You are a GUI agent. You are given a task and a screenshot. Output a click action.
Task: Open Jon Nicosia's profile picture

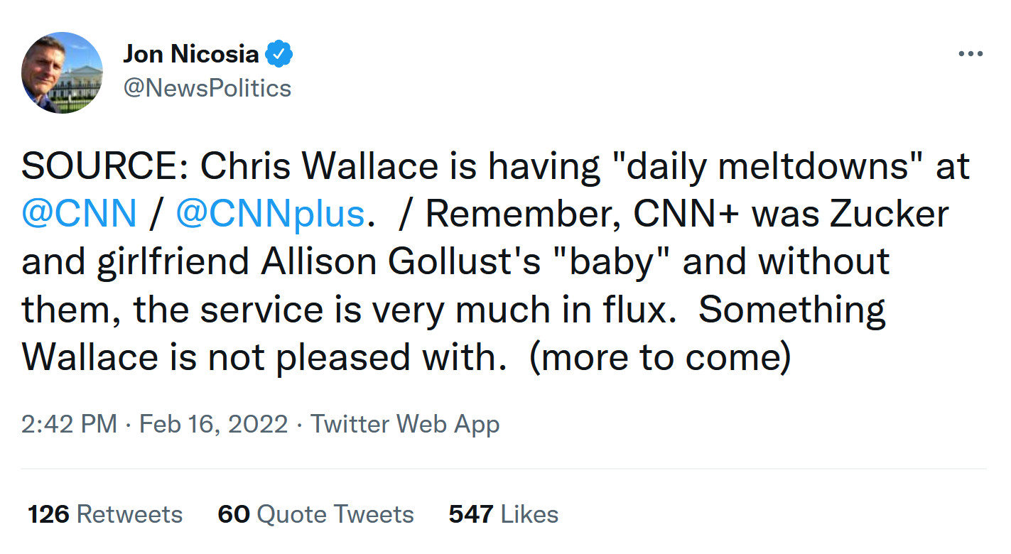(x=63, y=72)
